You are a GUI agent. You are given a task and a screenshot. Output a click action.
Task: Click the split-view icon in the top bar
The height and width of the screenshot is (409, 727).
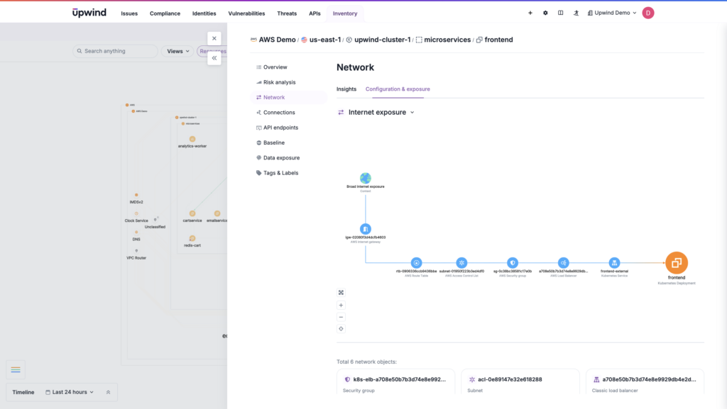click(x=561, y=12)
